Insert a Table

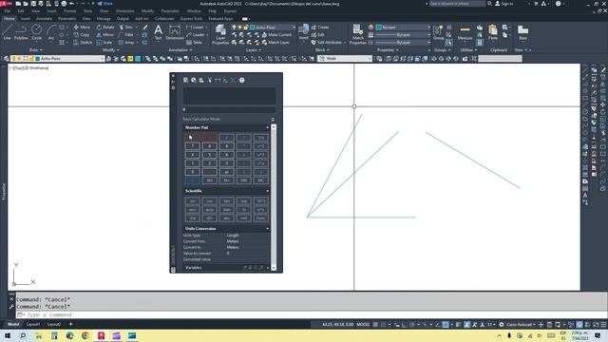(x=194, y=42)
